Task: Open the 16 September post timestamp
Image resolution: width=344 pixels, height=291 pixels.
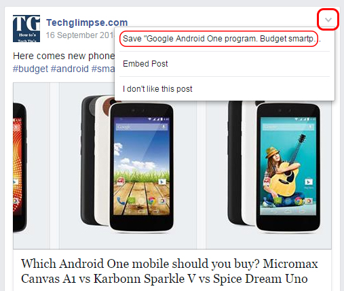Action: [x=80, y=35]
